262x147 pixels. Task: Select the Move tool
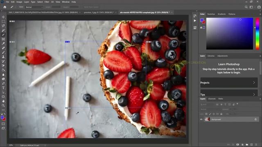tap(3, 17)
